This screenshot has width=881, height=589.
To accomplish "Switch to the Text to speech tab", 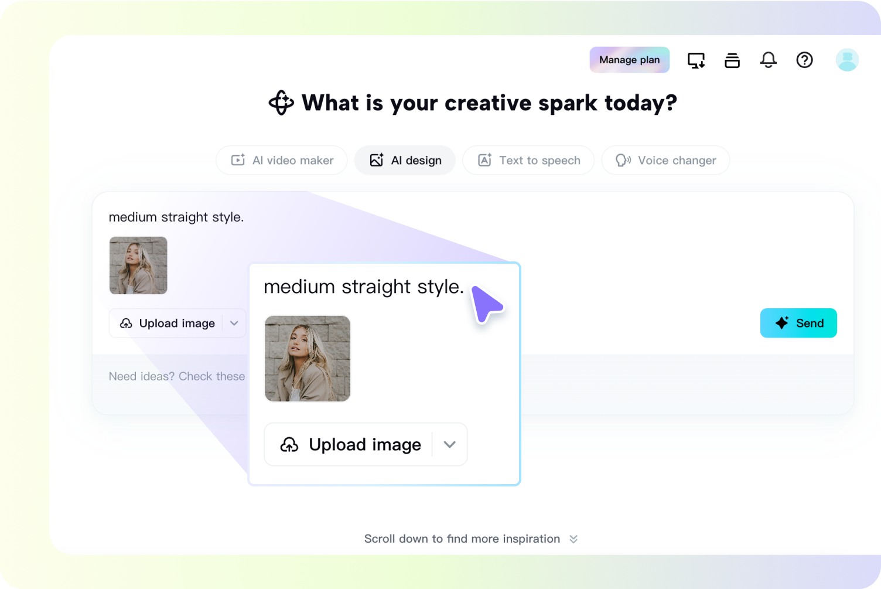I will pos(528,161).
